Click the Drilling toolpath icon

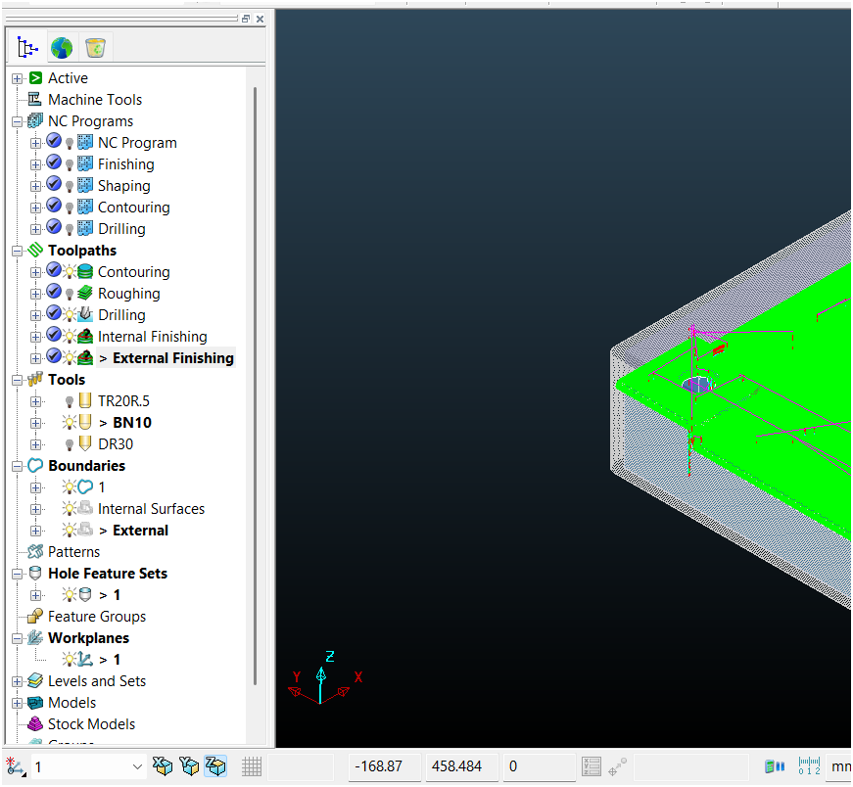[x=85, y=314]
